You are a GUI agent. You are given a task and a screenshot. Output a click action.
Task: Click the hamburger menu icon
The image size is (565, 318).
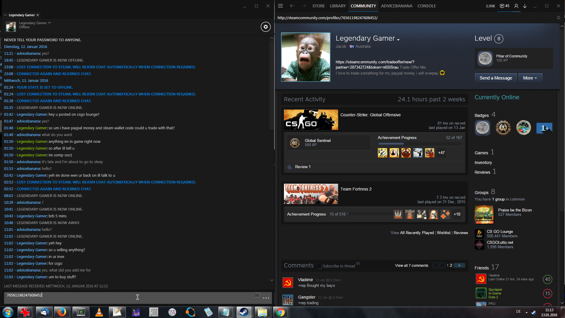pos(280,6)
